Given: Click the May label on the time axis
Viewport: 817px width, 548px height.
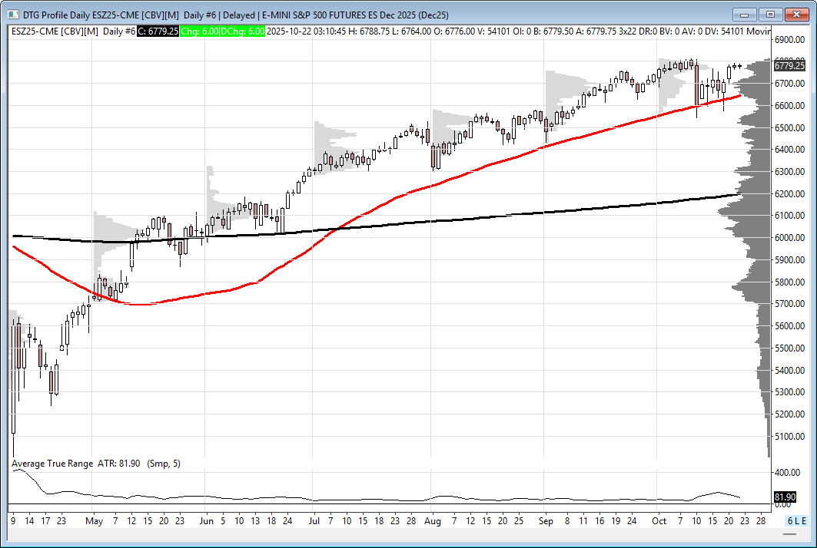Looking at the screenshot, I should [x=92, y=520].
